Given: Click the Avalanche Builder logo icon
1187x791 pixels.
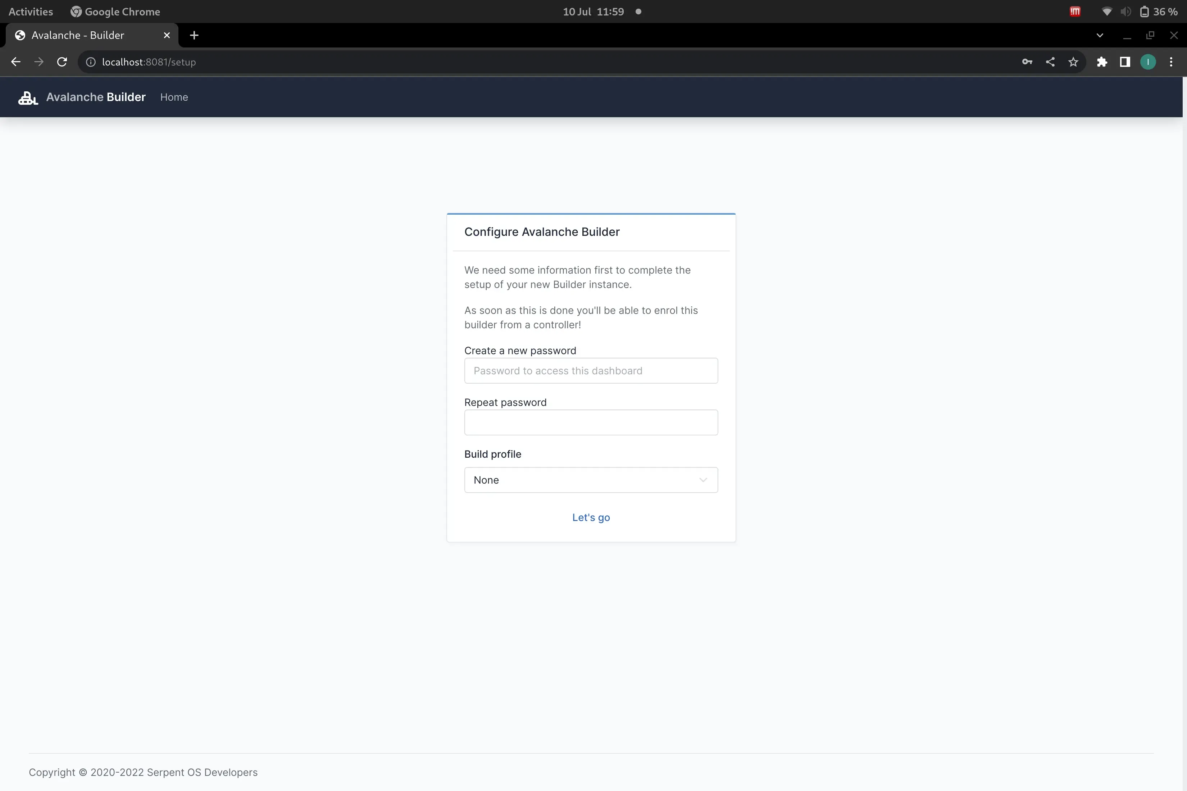Looking at the screenshot, I should (28, 97).
